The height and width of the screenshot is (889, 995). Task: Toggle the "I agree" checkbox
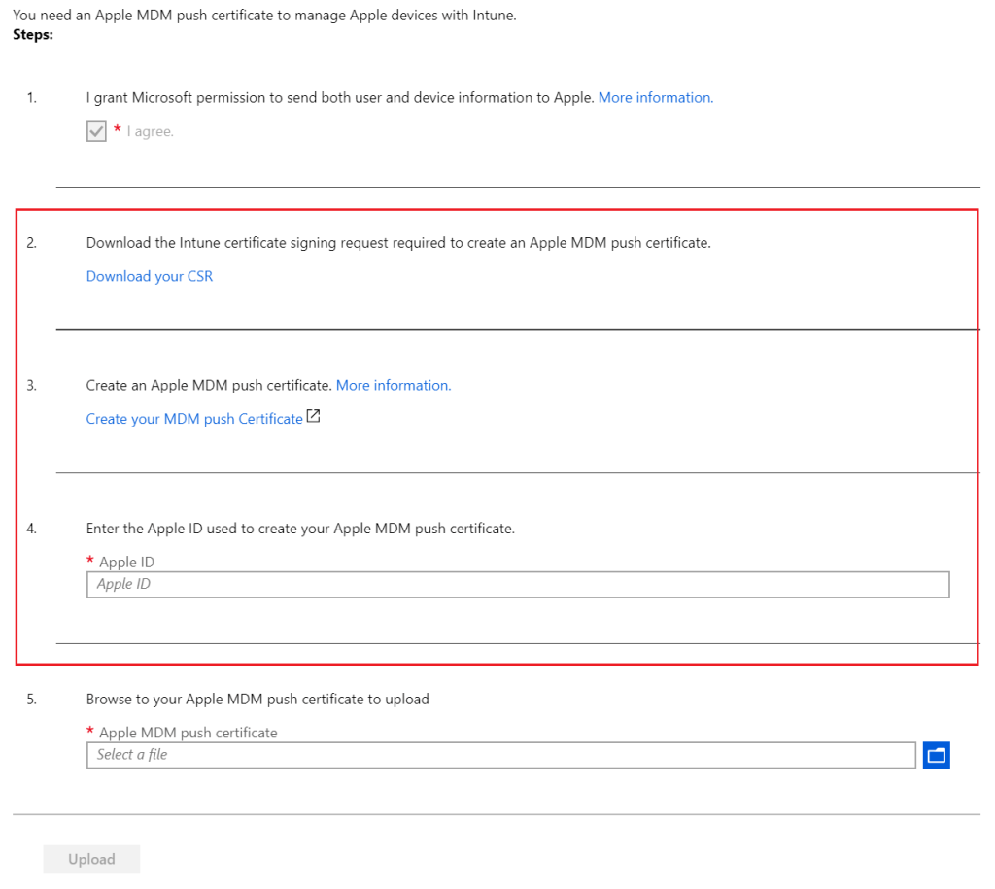click(96, 132)
